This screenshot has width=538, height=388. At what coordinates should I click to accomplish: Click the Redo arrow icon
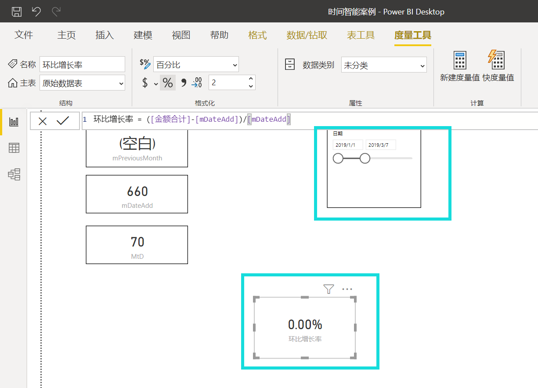click(56, 11)
